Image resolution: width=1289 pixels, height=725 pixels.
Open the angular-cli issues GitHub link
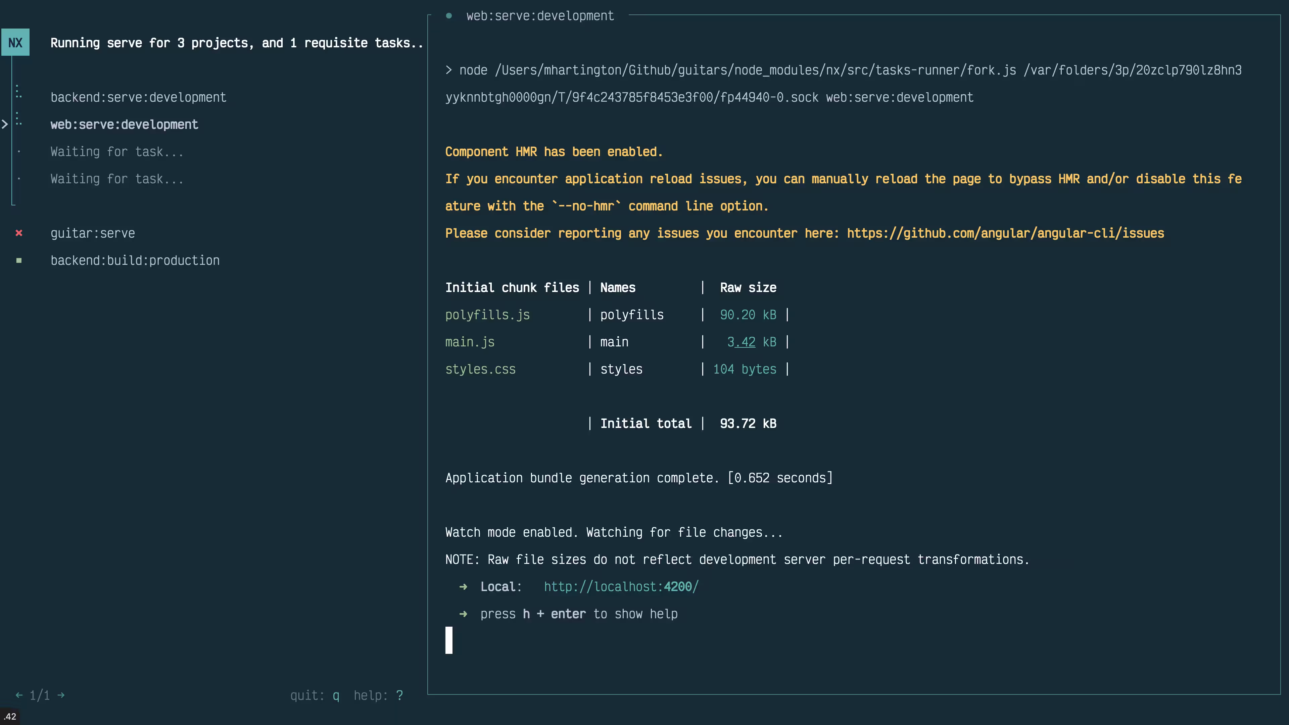(1005, 233)
